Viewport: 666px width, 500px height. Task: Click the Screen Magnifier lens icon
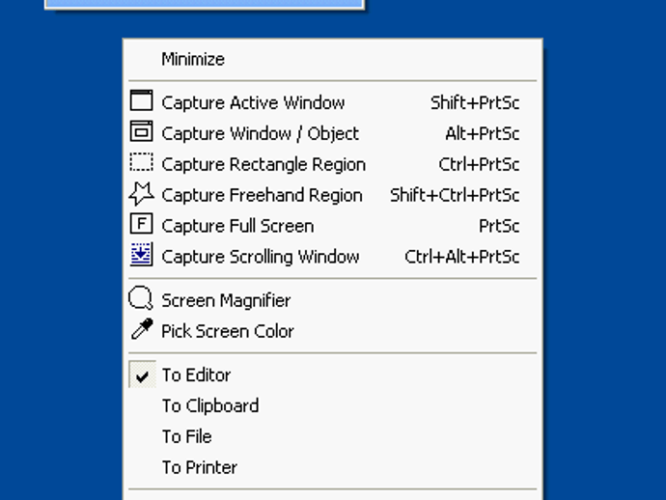(141, 299)
